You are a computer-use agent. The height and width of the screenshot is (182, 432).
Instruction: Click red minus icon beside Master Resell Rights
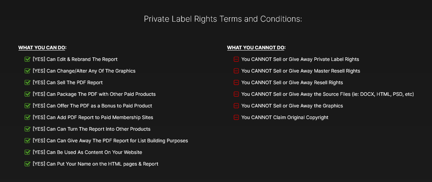[x=236, y=71]
